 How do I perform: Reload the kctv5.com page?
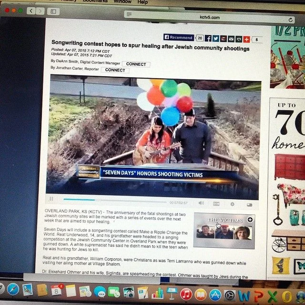coord(290,20)
